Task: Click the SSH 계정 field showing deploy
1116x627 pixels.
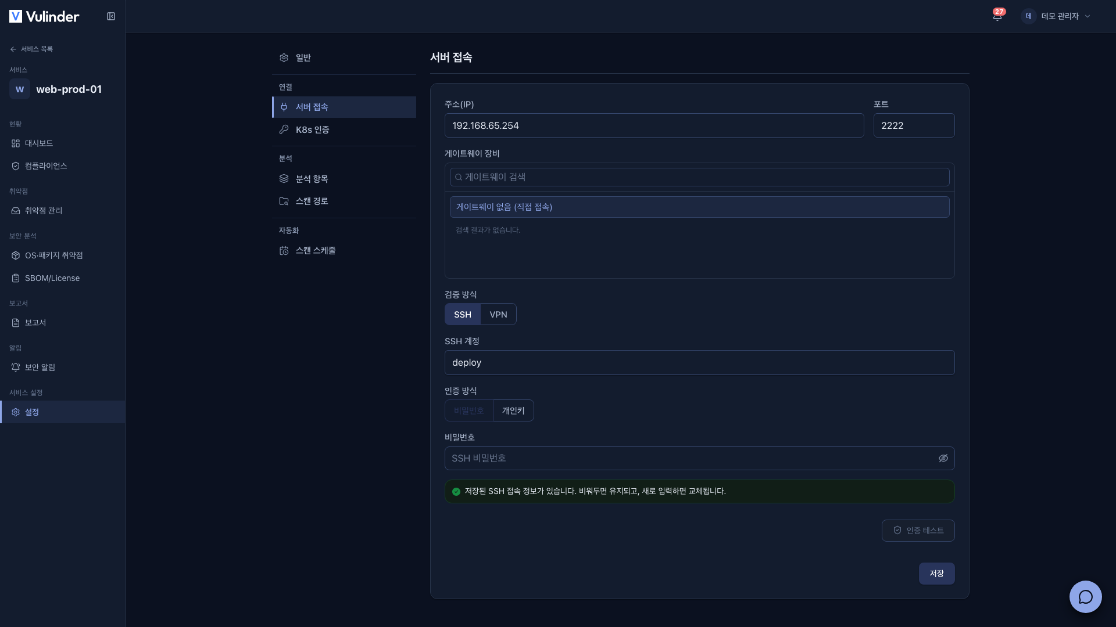Action: coord(699,362)
